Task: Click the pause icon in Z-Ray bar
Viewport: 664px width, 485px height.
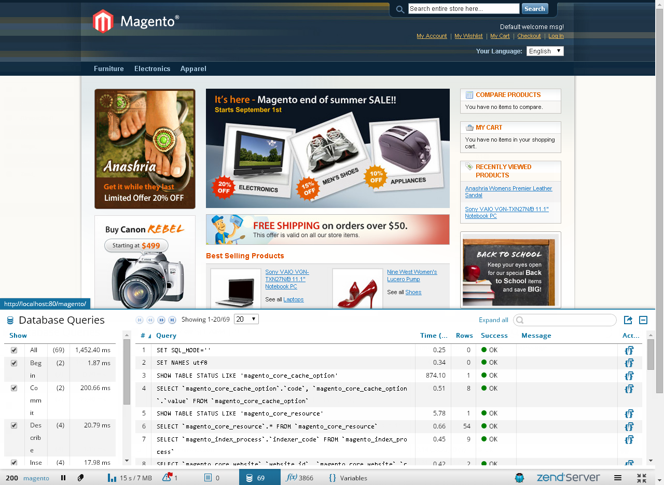Action: (x=63, y=478)
